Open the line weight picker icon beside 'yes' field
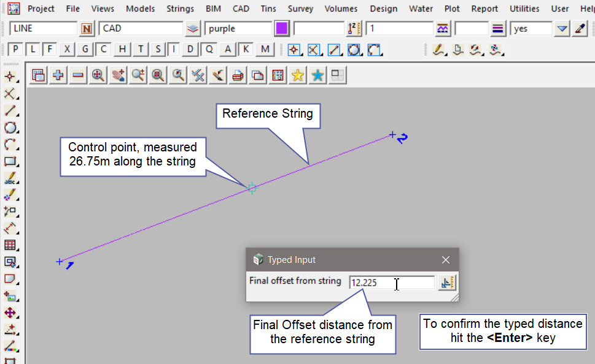This screenshot has width=595, height=364. click(498, 29)
